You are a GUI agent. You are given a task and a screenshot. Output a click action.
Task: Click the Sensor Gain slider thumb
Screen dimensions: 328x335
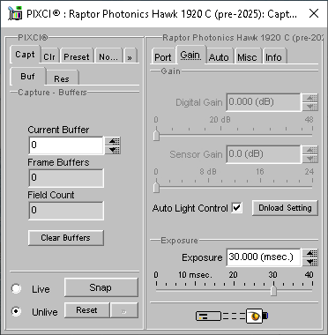click(x=156, y=187)
